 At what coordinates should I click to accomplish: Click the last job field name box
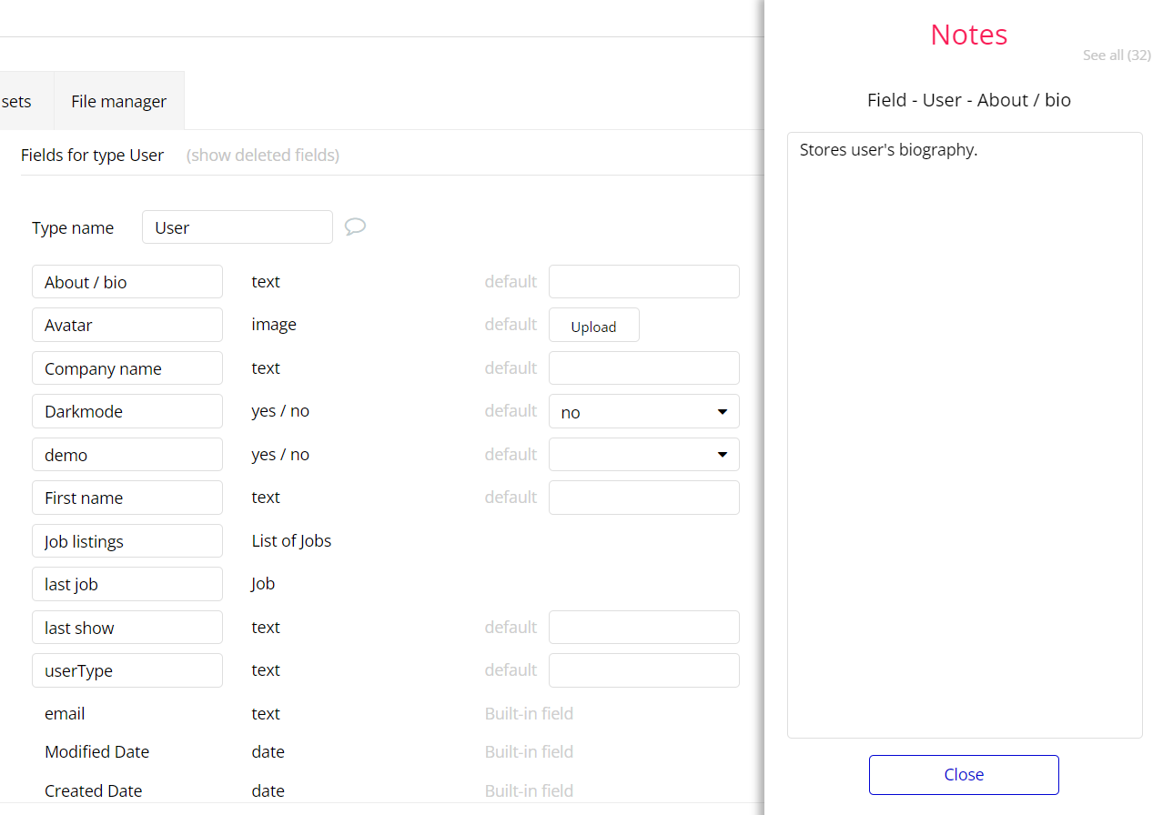point(126,584)
